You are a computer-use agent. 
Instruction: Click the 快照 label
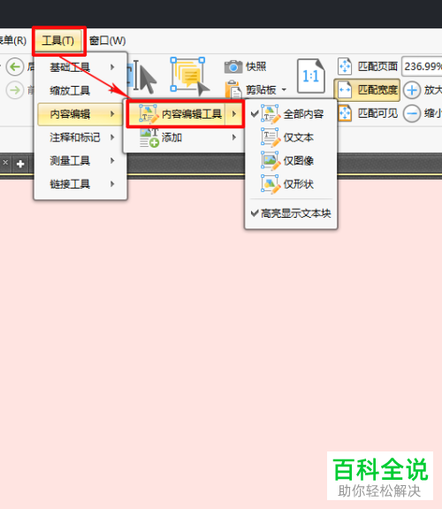tap(255, 66)
